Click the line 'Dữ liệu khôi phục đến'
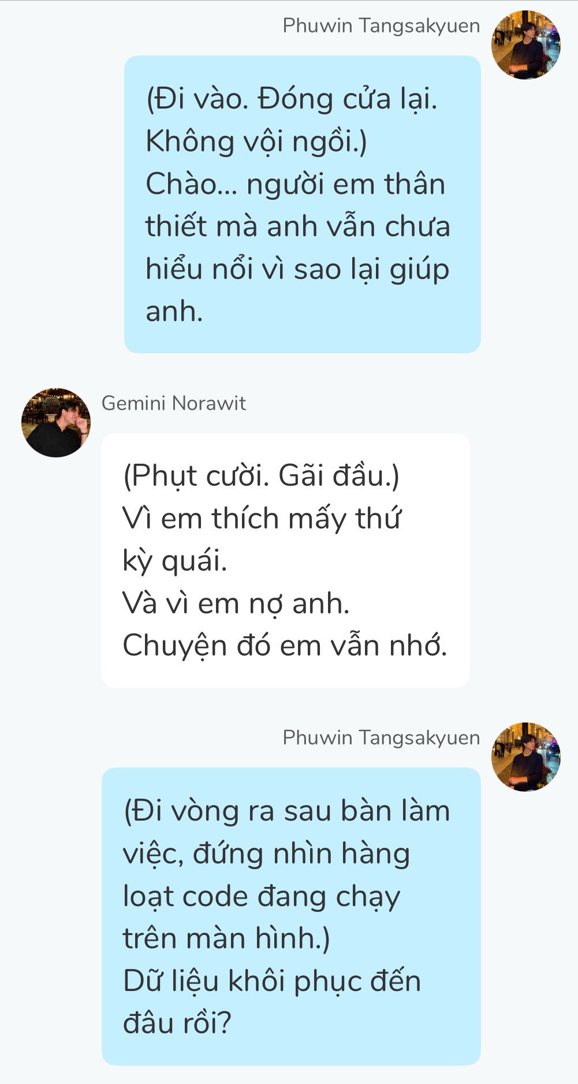Image resolution: width=578 pixels, height=1084 pixels. [x=272, y=981]
